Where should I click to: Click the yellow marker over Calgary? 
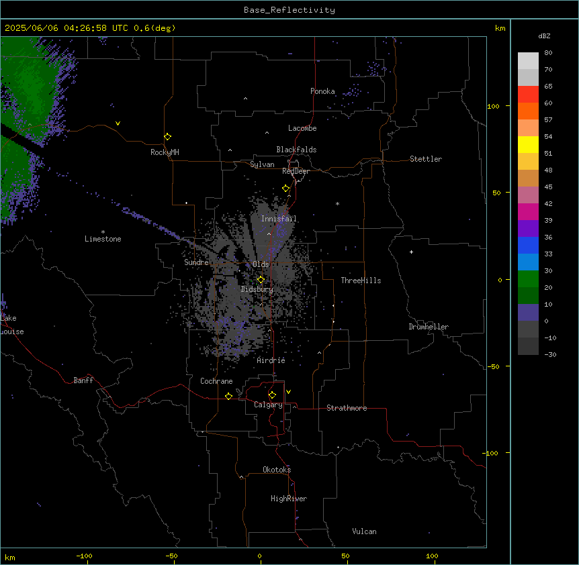click(272, 395)
